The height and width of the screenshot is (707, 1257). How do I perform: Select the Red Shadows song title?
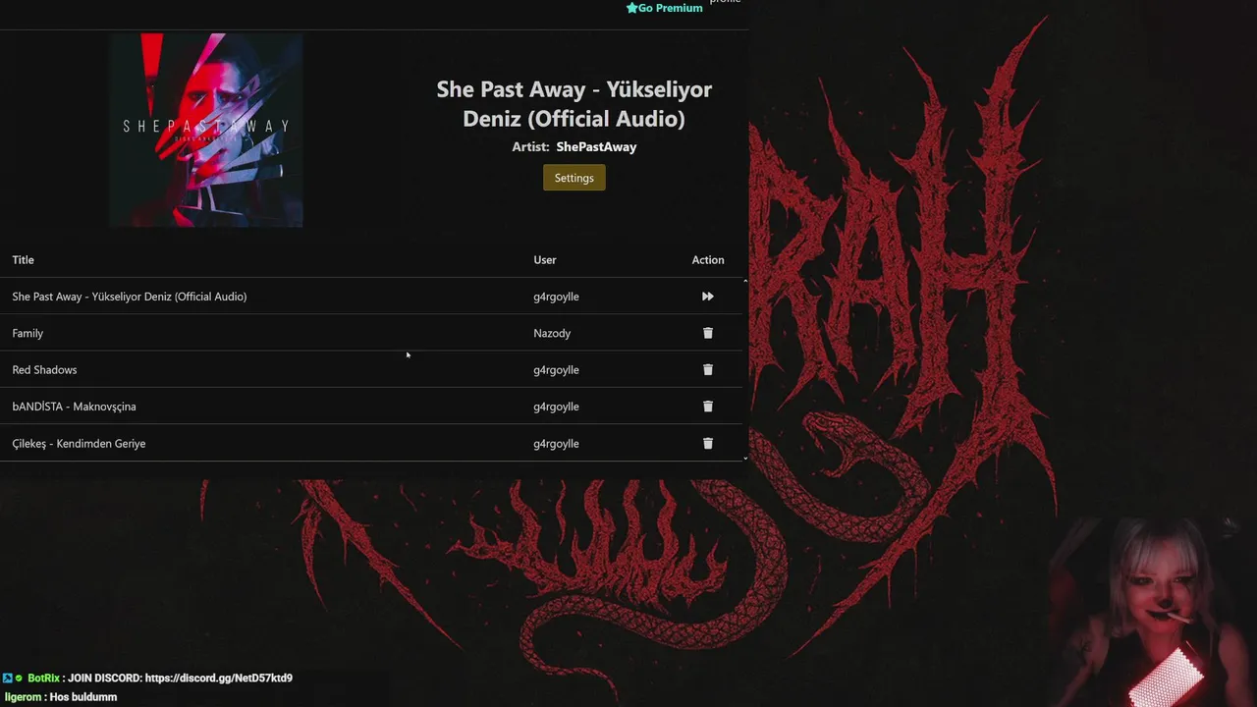click(44, 370)
